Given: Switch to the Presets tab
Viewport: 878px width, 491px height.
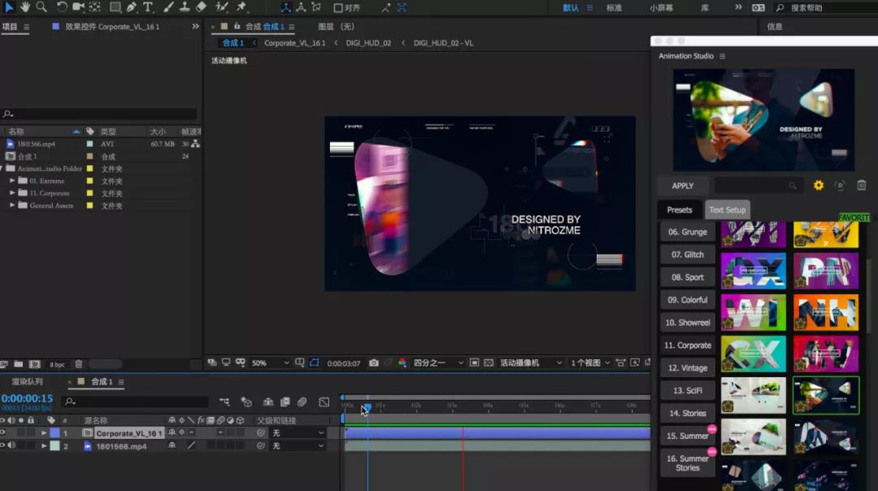Looking at the screenshot, I should pos(679,210).
